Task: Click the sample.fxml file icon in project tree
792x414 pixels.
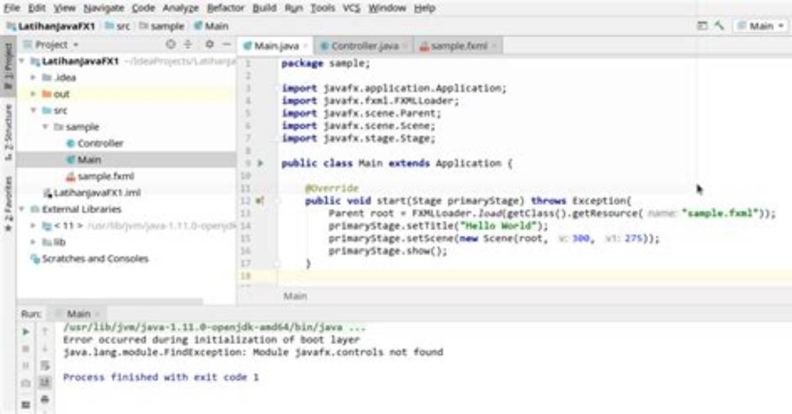Action: [x=71, y=177]
